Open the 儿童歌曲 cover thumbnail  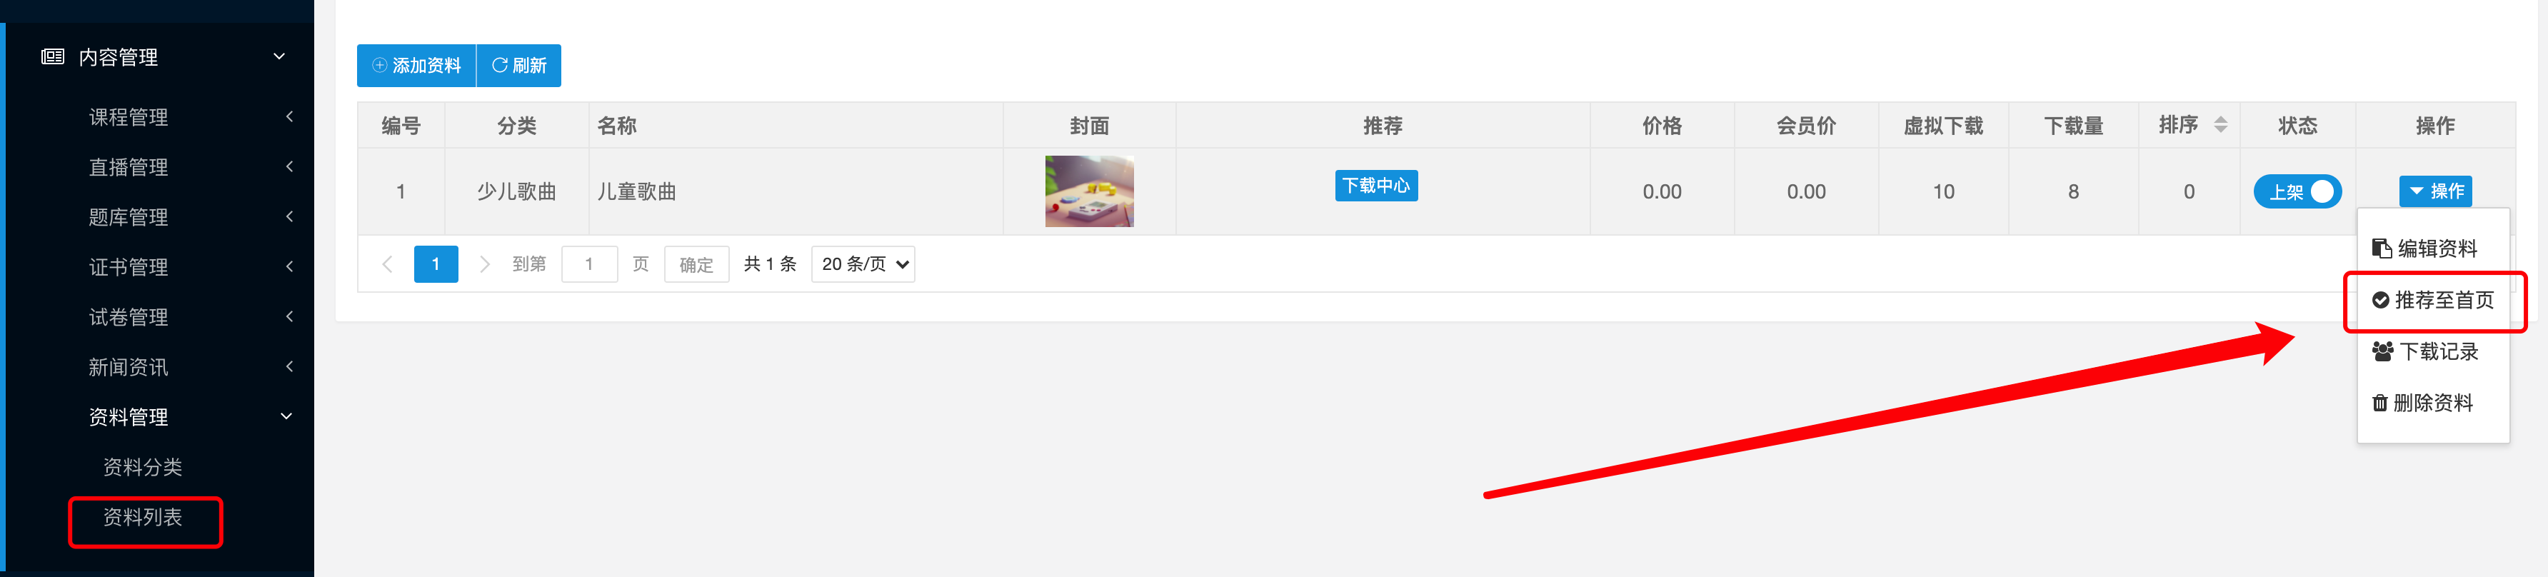click(1089, 191)
